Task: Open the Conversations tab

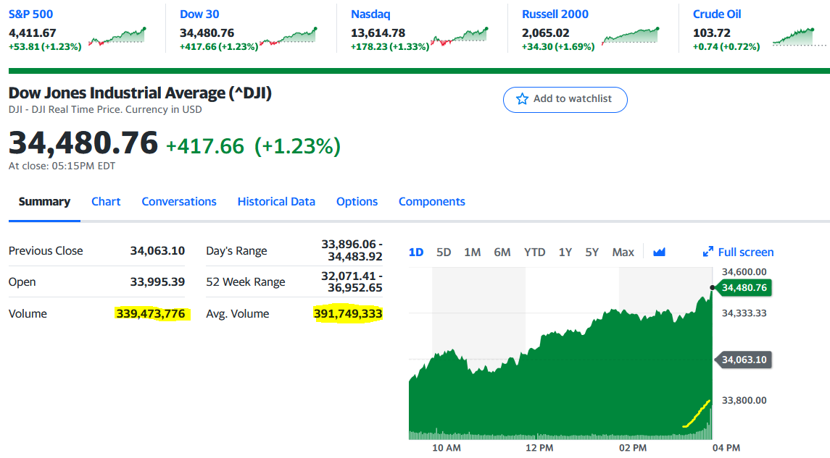Action: pos(179,202)
